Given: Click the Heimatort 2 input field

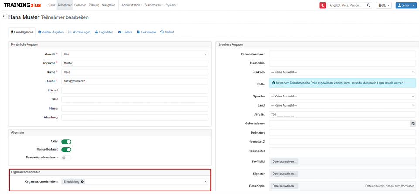Looking at the screenshot, I should (x=342, y=142).
